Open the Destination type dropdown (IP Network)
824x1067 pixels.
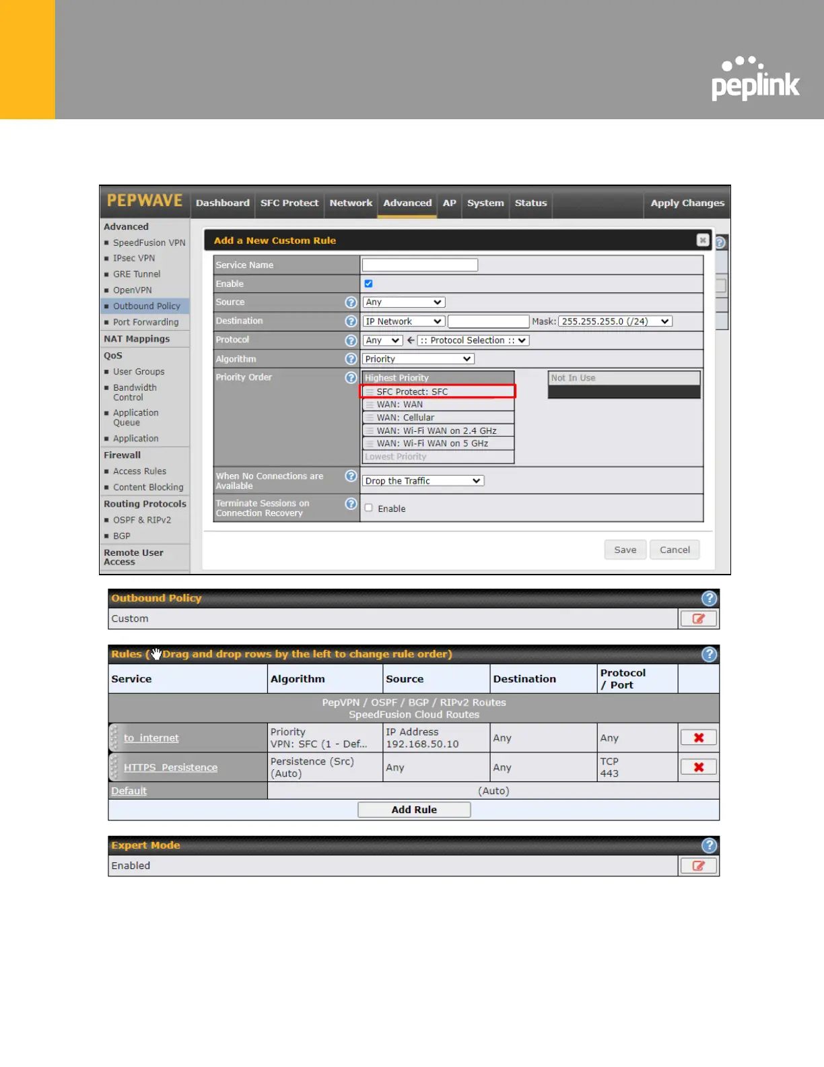pos(404,321)
